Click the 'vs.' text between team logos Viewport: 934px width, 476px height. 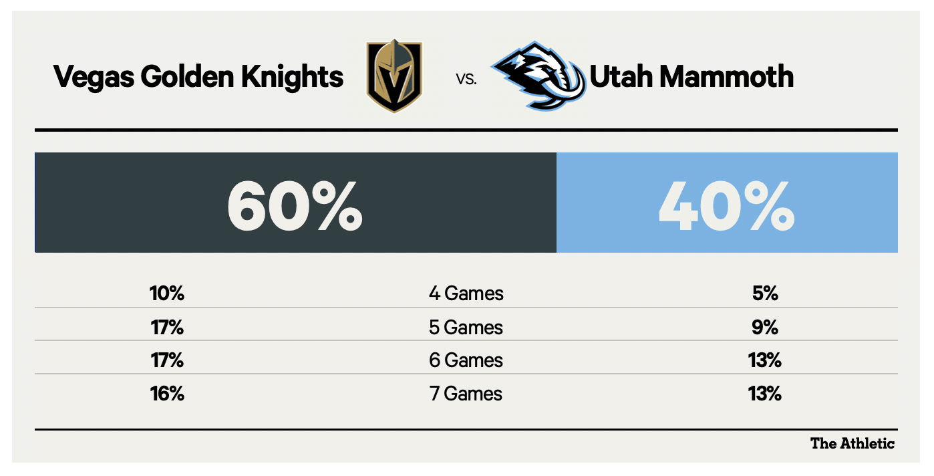466,79
